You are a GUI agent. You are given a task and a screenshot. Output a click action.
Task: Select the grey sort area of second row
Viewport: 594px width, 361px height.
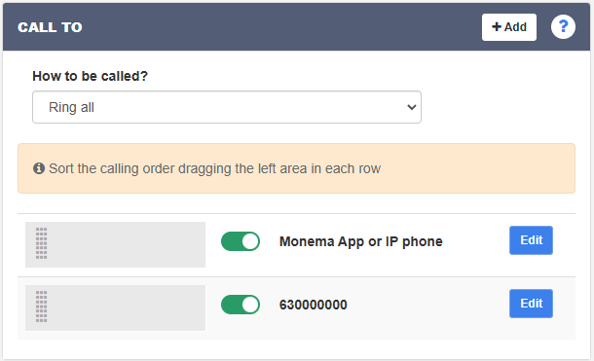coord(115,307)
